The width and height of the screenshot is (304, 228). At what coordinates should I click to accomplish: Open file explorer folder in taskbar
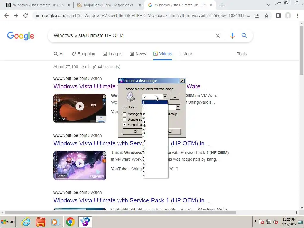[41, 222]
